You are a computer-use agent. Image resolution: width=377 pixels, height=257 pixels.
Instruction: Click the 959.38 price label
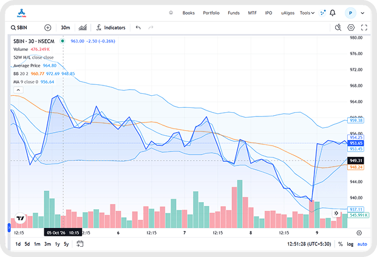(x=356, y=120)
